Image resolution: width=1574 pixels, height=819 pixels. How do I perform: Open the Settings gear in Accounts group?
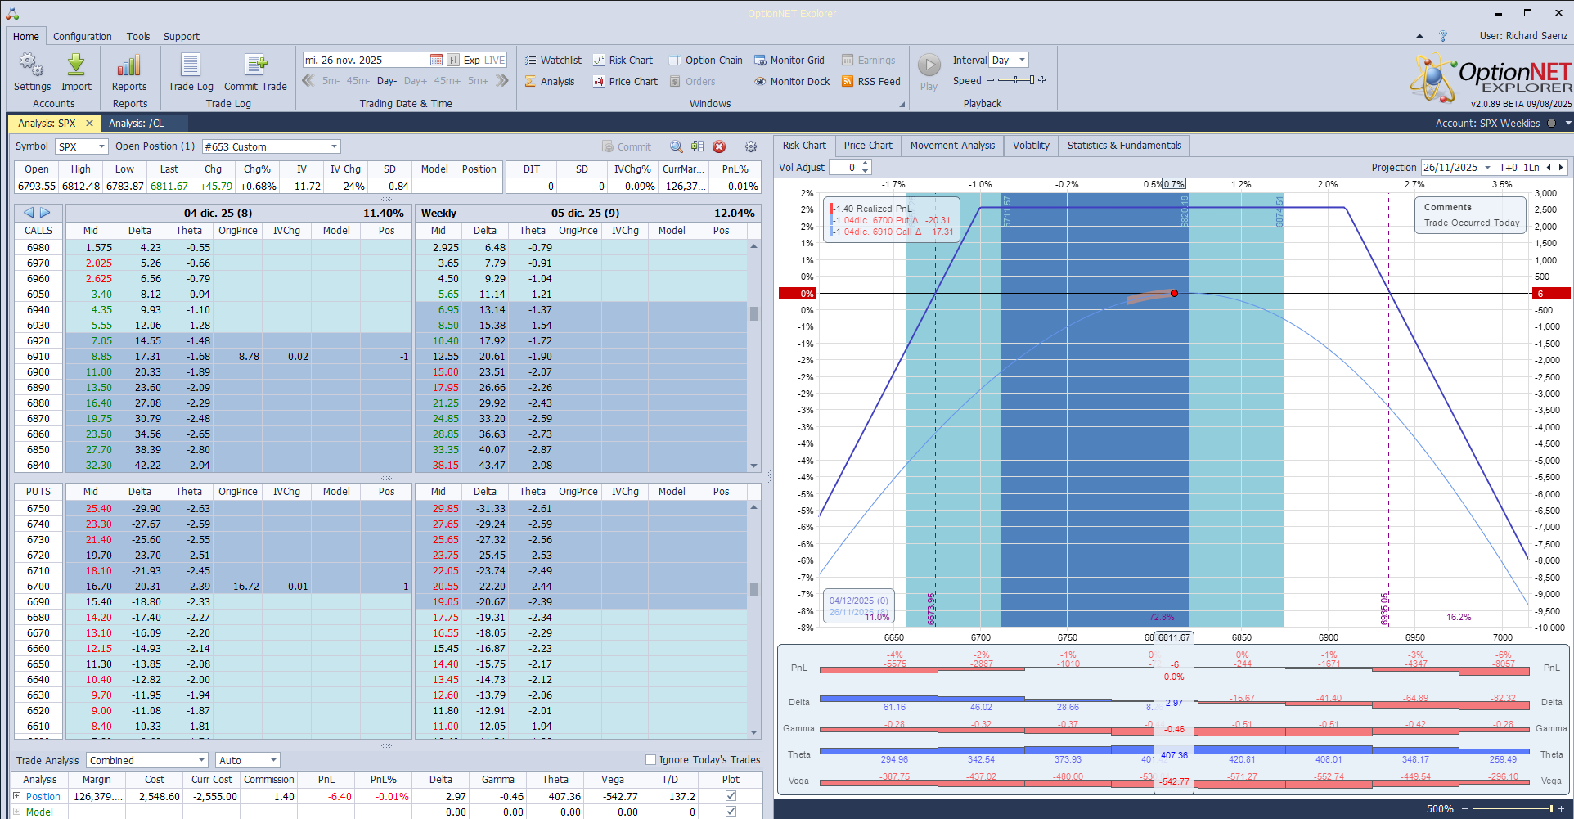tap(32, 72)
